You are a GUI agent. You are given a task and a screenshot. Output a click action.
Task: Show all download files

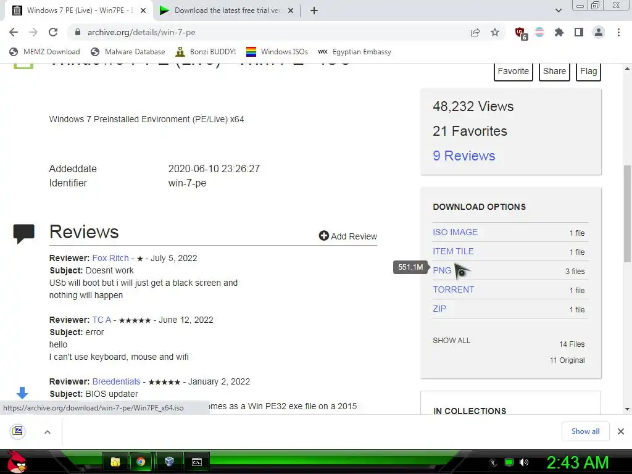[451, 341]
